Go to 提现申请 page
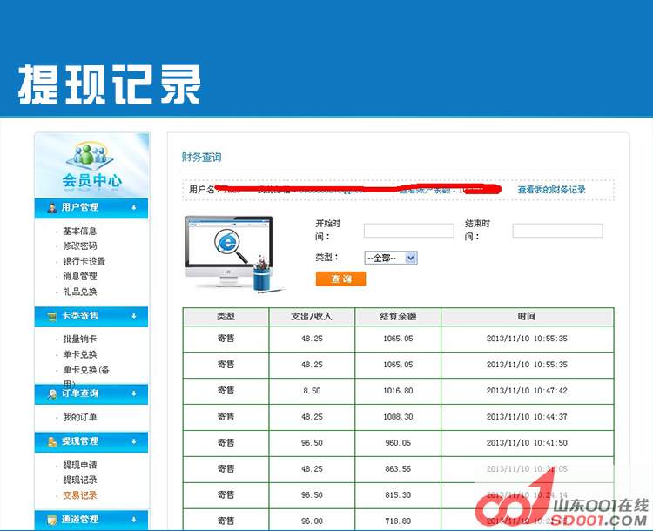This screenshot has height=531, width=653. point(79,466)
